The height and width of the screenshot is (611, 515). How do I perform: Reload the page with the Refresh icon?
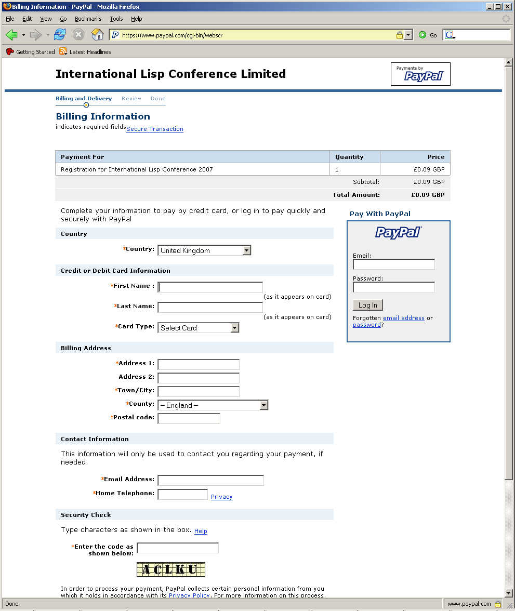pyautogui.click(x=60, y=35)
